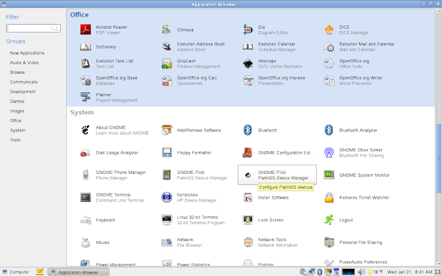
Task: Launch Network Tools
Action: click(x=270, y=242)
